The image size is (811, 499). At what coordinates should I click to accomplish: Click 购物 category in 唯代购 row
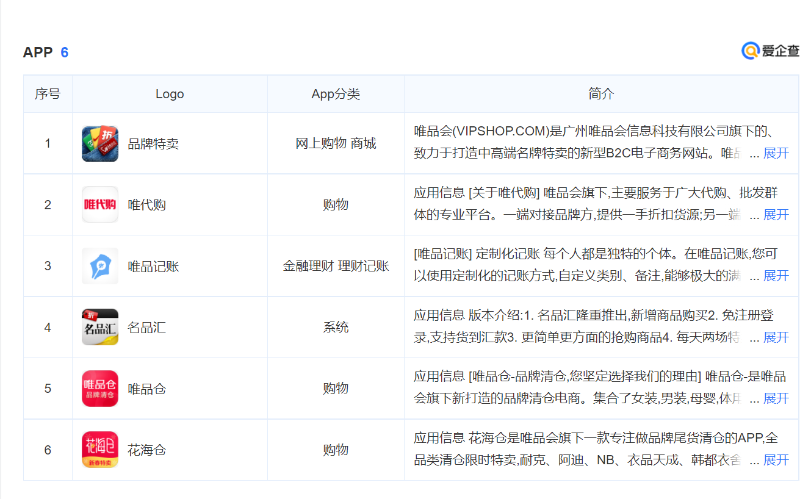pos(336,204)
